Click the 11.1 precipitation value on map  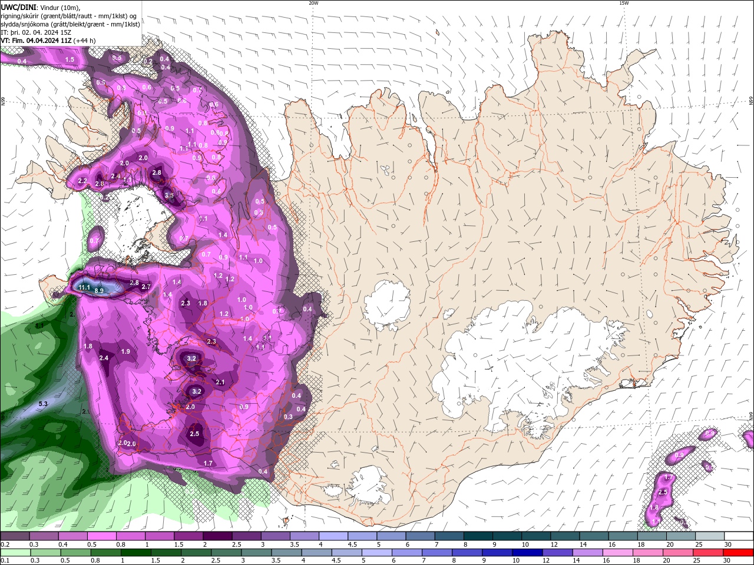coord(84,287)
